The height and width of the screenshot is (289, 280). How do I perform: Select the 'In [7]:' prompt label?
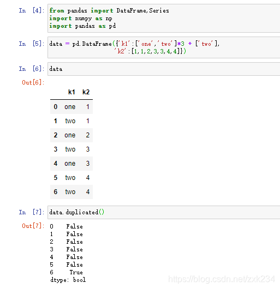coord(32,212)
